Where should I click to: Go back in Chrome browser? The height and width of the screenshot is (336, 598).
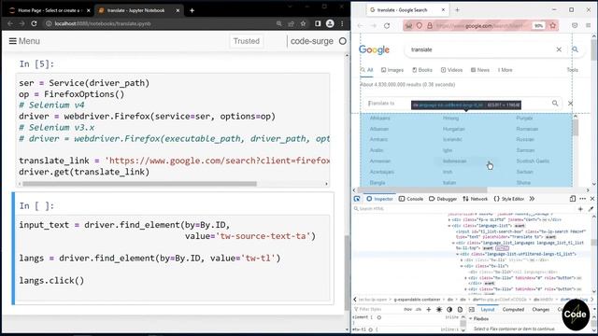pyautogui.click(x=10, y=23)
